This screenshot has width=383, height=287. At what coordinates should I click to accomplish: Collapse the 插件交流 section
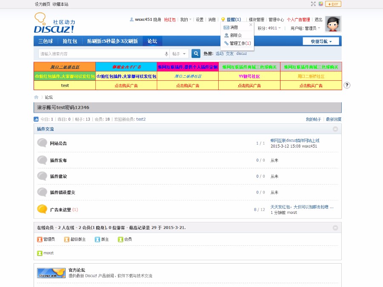tap(335, 129)
